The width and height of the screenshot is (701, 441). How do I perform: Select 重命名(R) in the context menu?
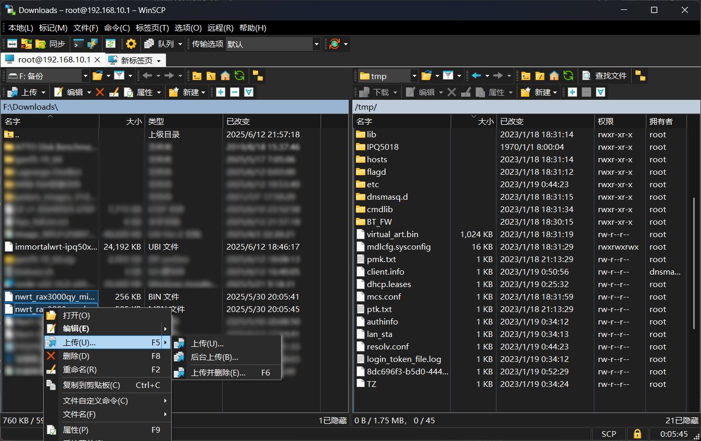pyautogui.click(x=80, y=370)
